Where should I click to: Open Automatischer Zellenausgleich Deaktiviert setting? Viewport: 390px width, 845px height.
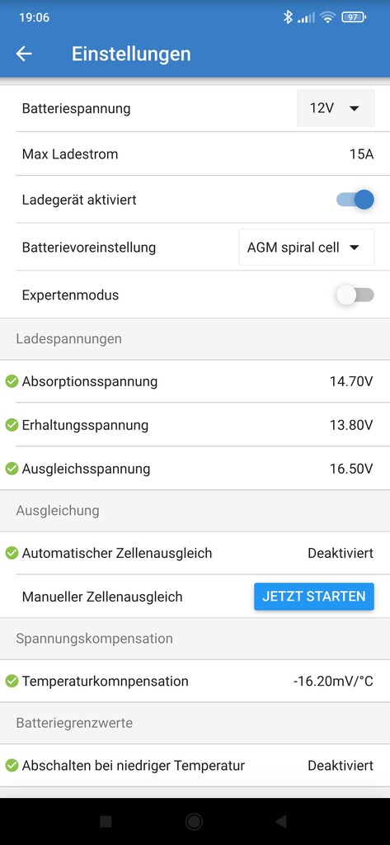(x=341, y=553)
